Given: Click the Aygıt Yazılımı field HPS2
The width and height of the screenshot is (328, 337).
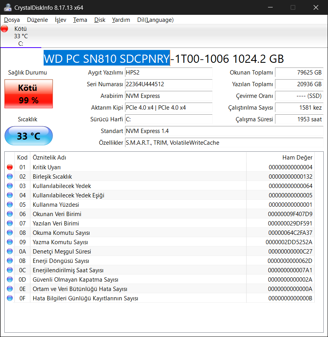Looking at the screenshot, I should (x=169, y=73).
